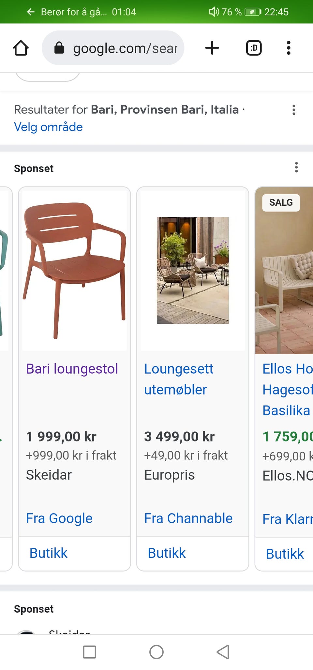Image resolution: width=313 pixels, height=670 pixels.
Task: Tap the volume icon in the status bar
Action: tap(214, 12)
